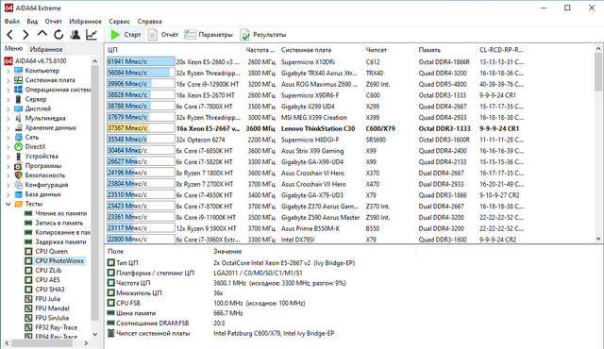Open the Параметры toolbar button
Image resolution: width=604 pixels, height=349 pixels.
(x=209, y=35)
